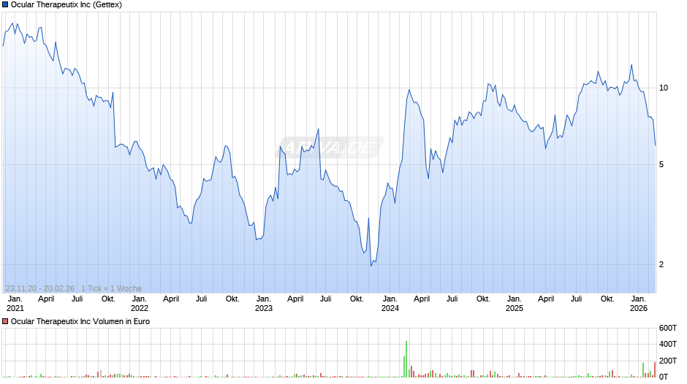Click the price axis label '10'

click(664, 88)
